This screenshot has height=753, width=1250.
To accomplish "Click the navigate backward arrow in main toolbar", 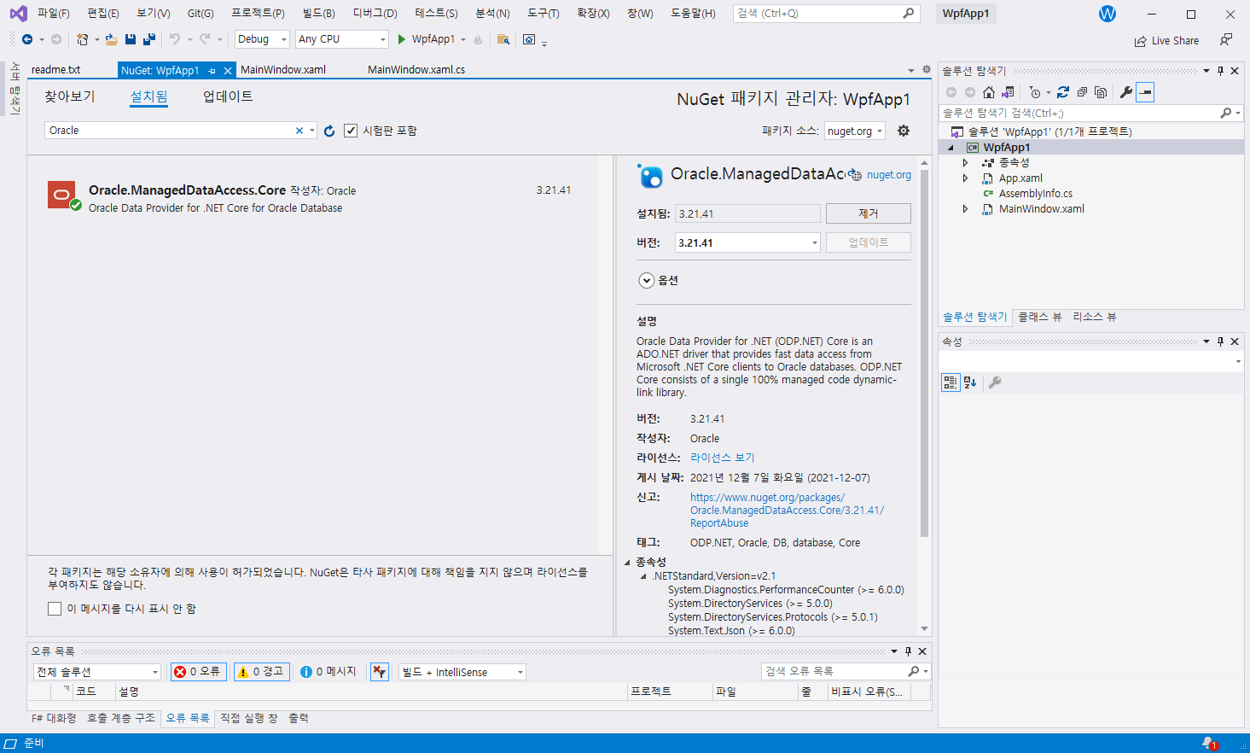I will point(27,39).
